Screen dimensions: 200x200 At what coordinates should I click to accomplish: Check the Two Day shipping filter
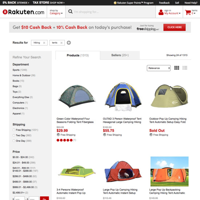[14, 135]
